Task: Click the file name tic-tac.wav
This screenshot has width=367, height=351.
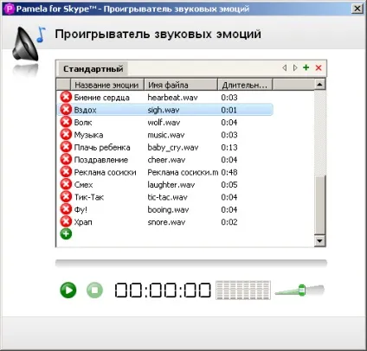Action: coord(167,197)
